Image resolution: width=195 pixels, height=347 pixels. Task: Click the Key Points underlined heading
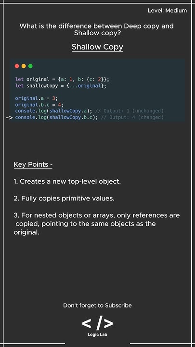[33, 165]
